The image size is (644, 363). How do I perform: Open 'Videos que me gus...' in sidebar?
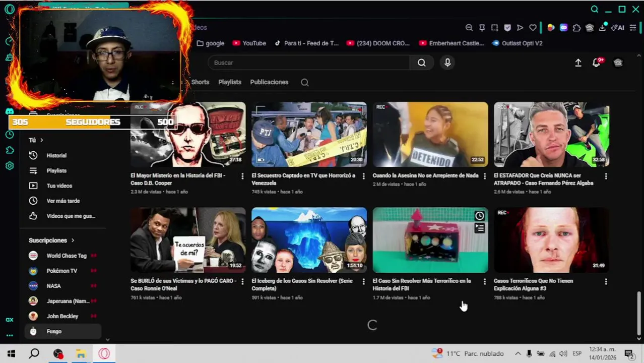point(63,216)
